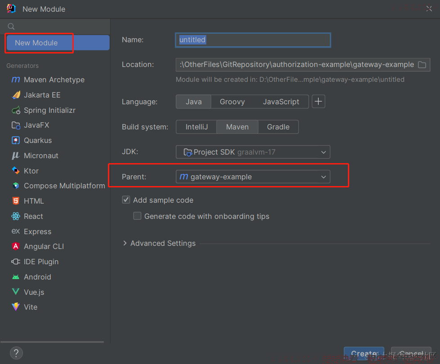Click the Create button
440x364 pixels.
(364, 354)
